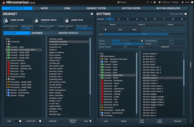This screenshot has height=127, width=194.
Task: Open the Additional rhythm settings
Action: pos(165,47)
